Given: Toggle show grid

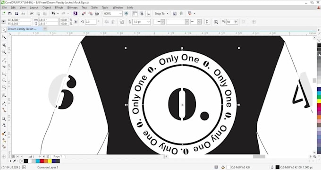Looking at the screenshot, I should coord(142,14).
